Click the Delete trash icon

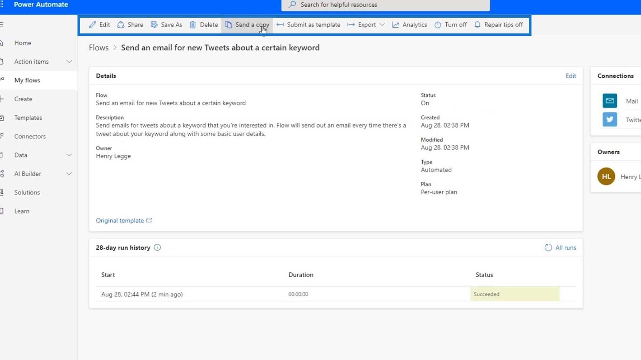coord(193,25)
